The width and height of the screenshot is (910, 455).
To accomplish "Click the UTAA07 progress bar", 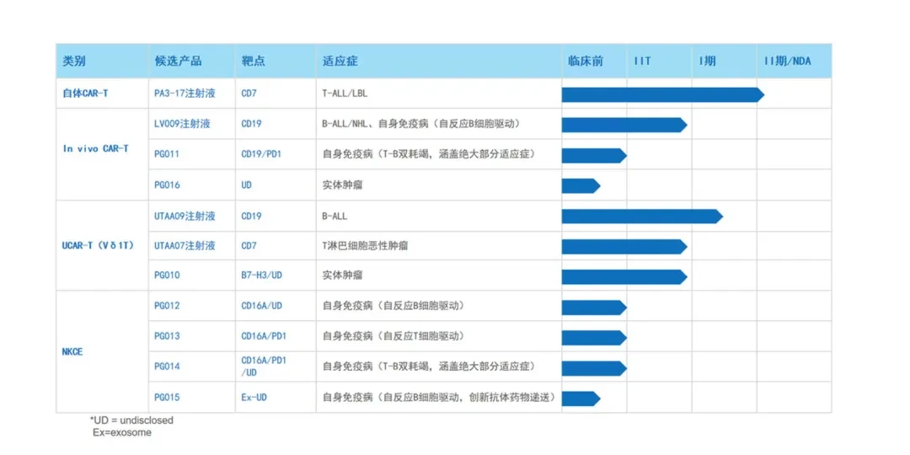I will pyautogui.click(x=624, y=247).
